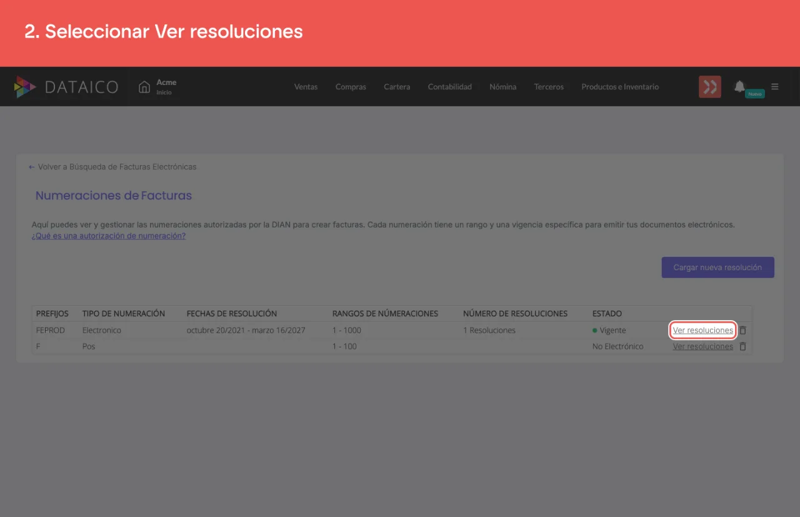Image resolution: width=800 pixels, height=517 pixels.
Task: Open ¿Qué es una autorización de numeración? link
Action: point(109,236)
